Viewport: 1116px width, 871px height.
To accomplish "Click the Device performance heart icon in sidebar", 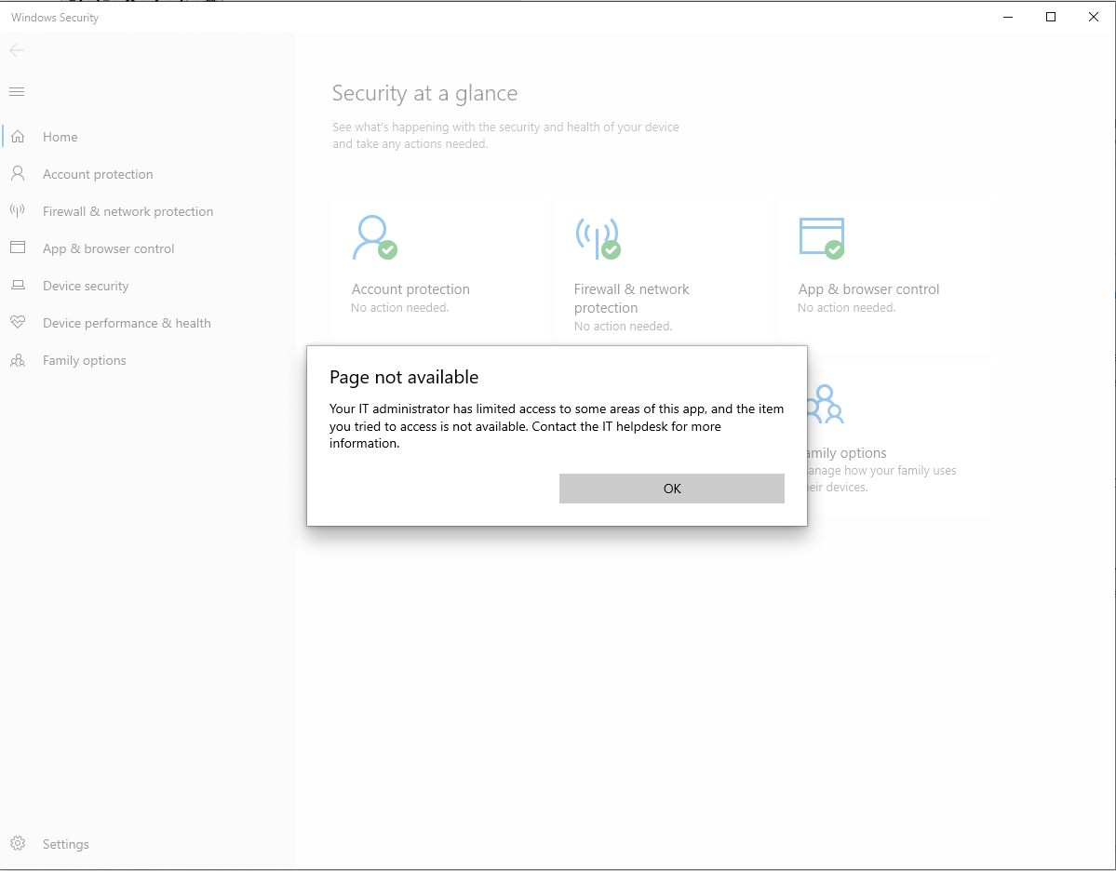I will tap(18, 322).
